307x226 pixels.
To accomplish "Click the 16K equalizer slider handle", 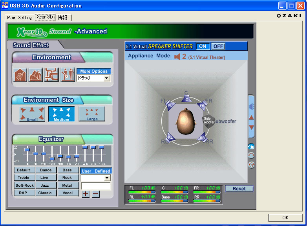I will coord(101,147).
